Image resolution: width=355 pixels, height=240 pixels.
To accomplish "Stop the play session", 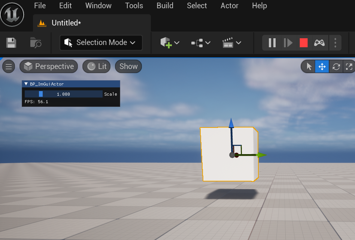I will (x=304, y=43).
